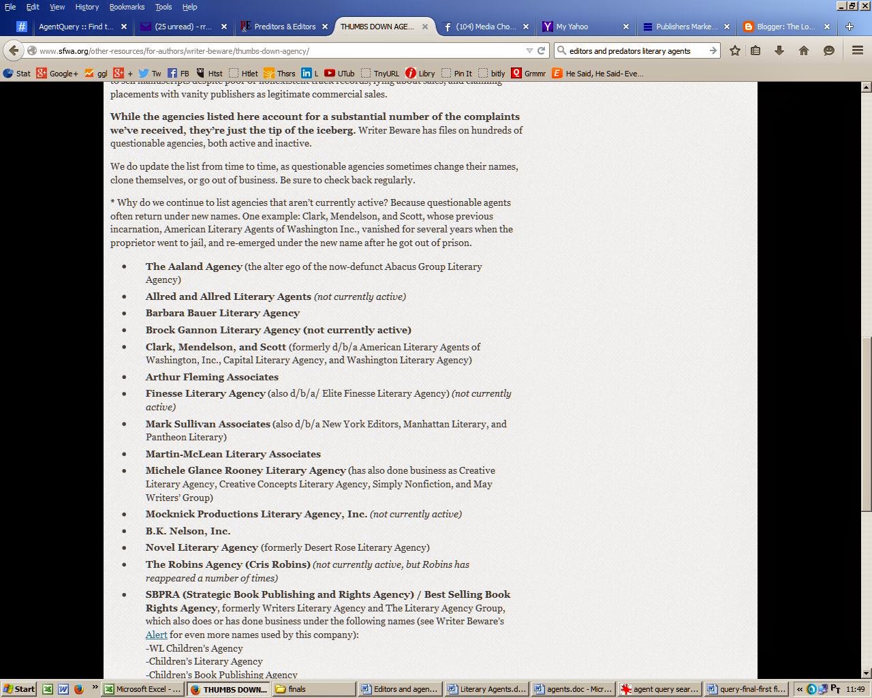
Task: Open the finals folder taskbar item
Action: [313, 689]
